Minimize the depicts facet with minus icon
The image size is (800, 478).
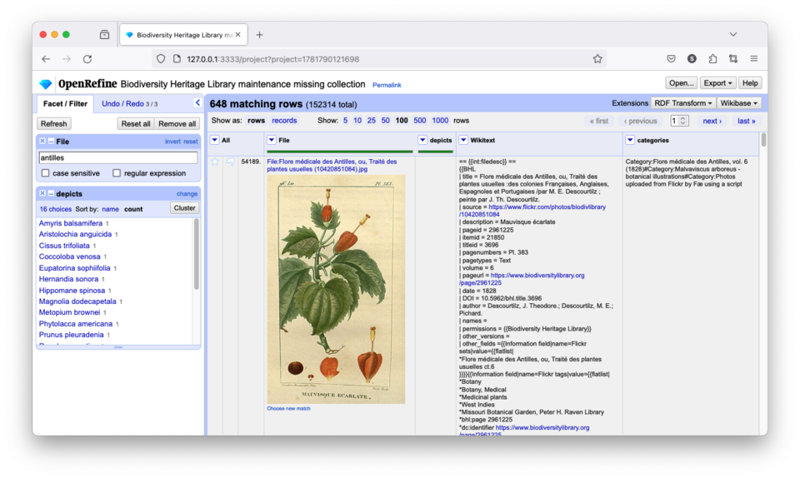pyautogui.click(x=51, y=194)
